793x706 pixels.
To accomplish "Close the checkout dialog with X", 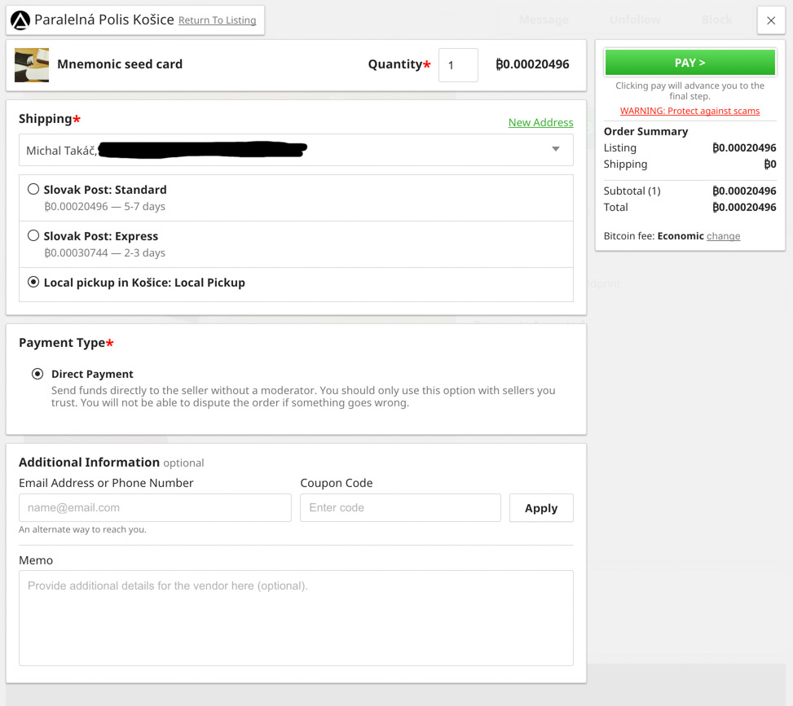I will pyautogui.click(x=770, y=20).
